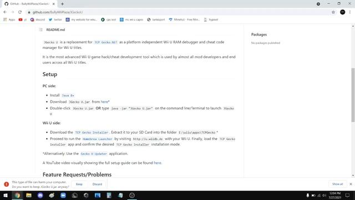This screenshot has width=355, height=200.
Task: Open the twitter bookmark
Action: (x=55, y=20)
